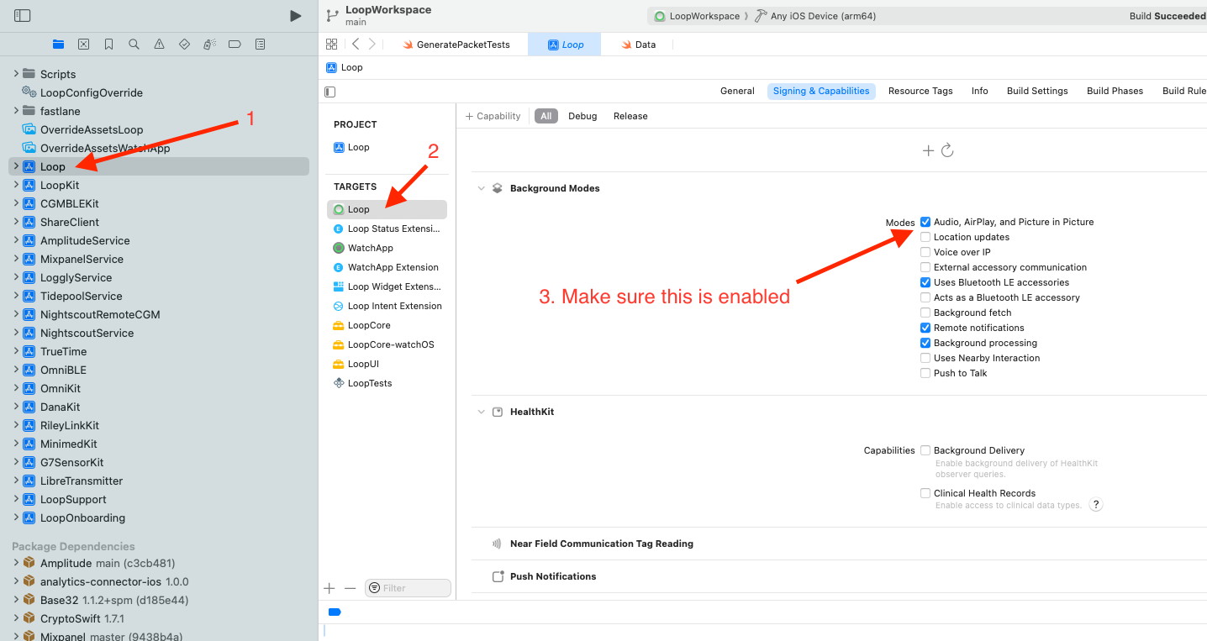Viewport: 1207px width, 641px height.
Task: Enable Acts as a Bluetooth LE accessory
Action: (925, 297)
